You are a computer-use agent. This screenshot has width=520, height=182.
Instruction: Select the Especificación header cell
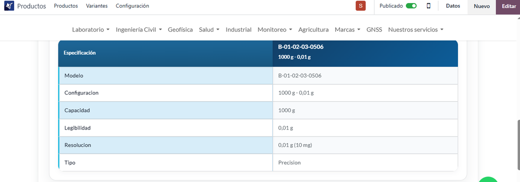166,53
